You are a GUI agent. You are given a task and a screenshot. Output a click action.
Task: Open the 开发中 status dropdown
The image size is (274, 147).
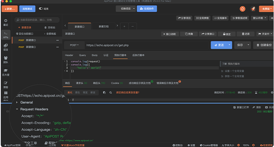pos(265,34)
